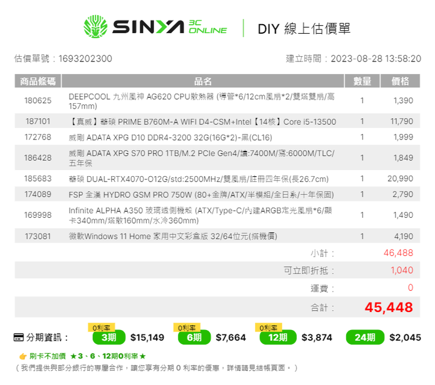
Task: Click barcode 180625
Action: (38, 101)
